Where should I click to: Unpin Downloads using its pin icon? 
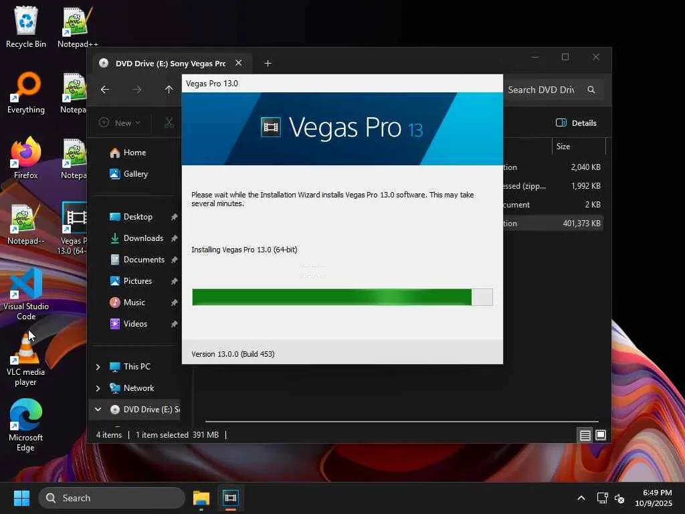[x=174, y=238]
